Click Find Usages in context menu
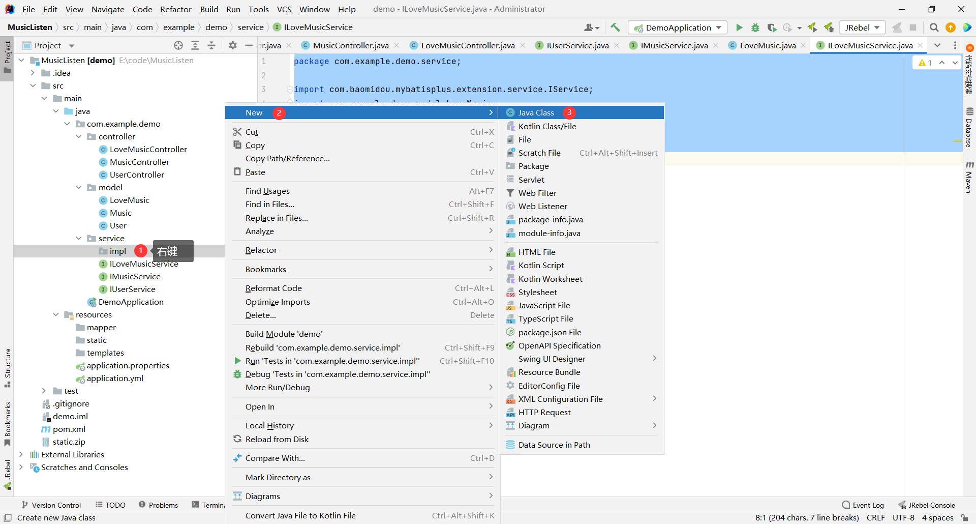The height and width of the screenshot is (524, 976). pos(362,191)
